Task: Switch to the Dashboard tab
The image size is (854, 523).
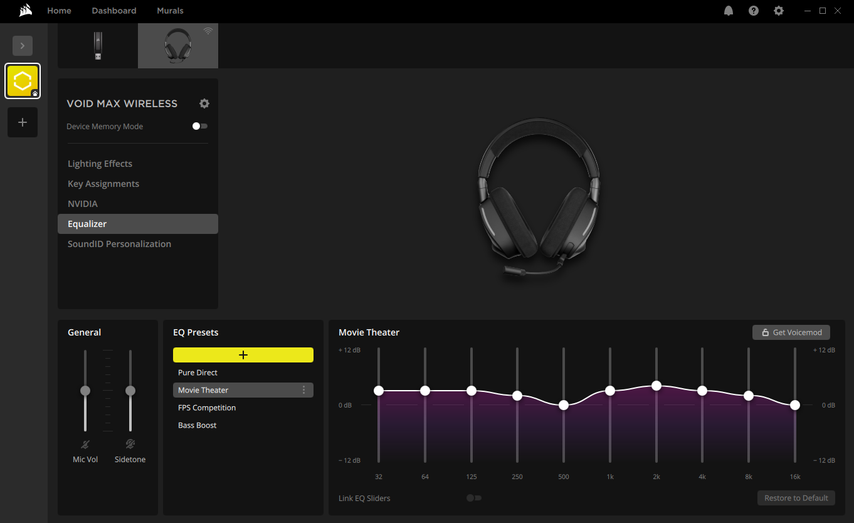Action: (113, 11)
